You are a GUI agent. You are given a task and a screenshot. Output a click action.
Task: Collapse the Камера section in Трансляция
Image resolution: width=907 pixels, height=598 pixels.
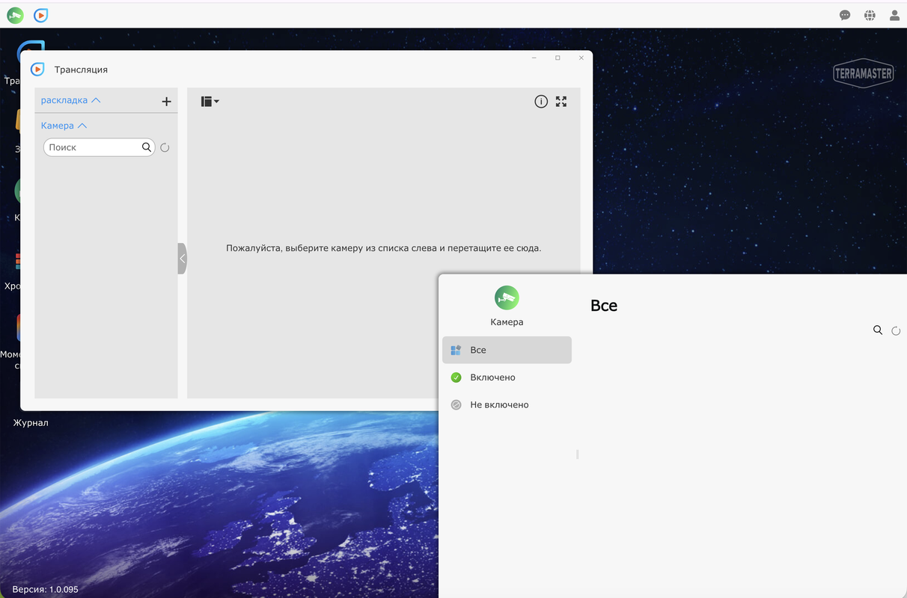point(64,126)
